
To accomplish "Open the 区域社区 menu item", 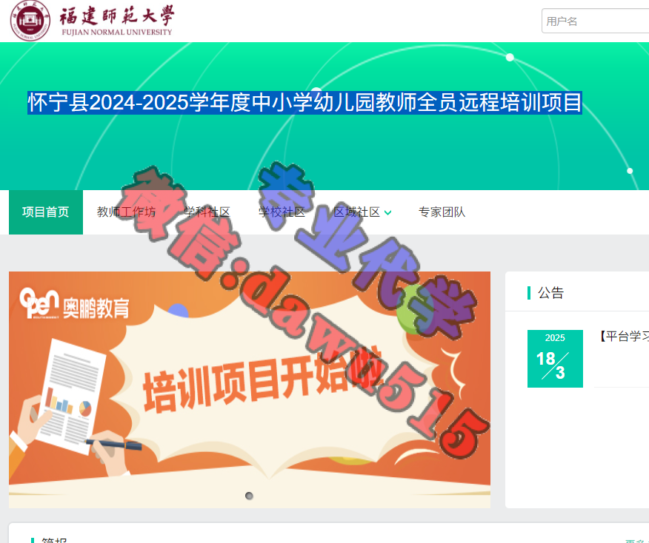I will click(x=357, y=212).
